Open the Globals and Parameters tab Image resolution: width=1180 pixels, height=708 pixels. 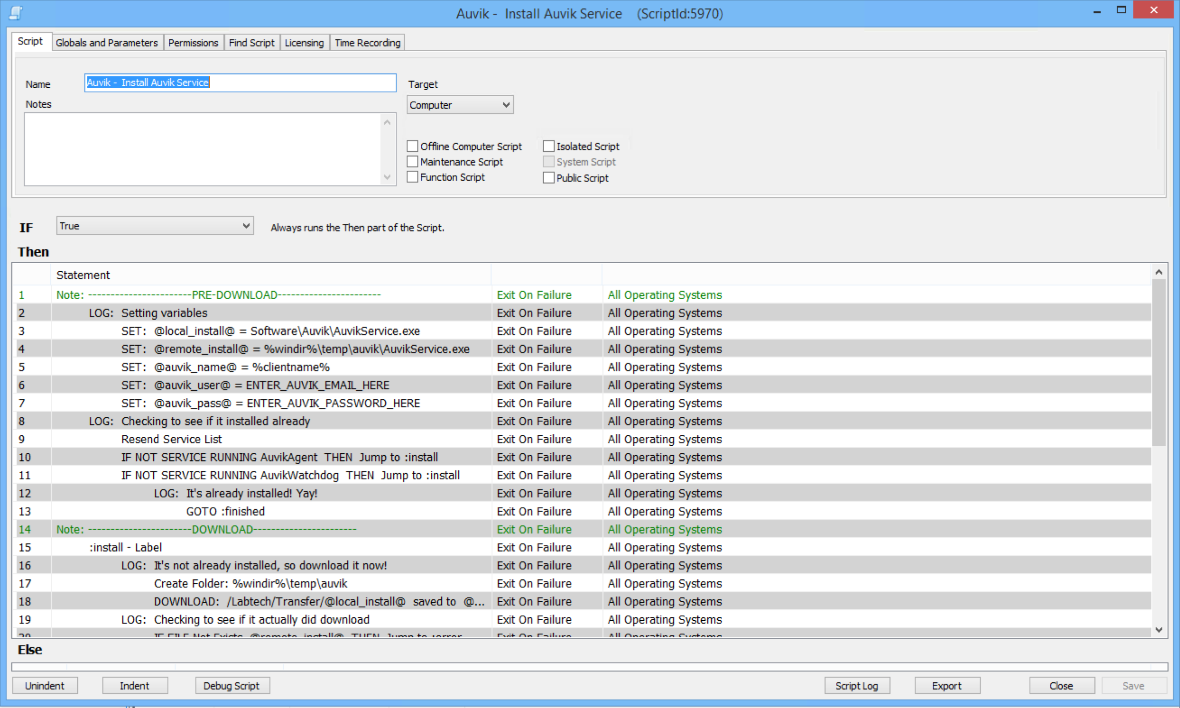(x=107, y=43)
